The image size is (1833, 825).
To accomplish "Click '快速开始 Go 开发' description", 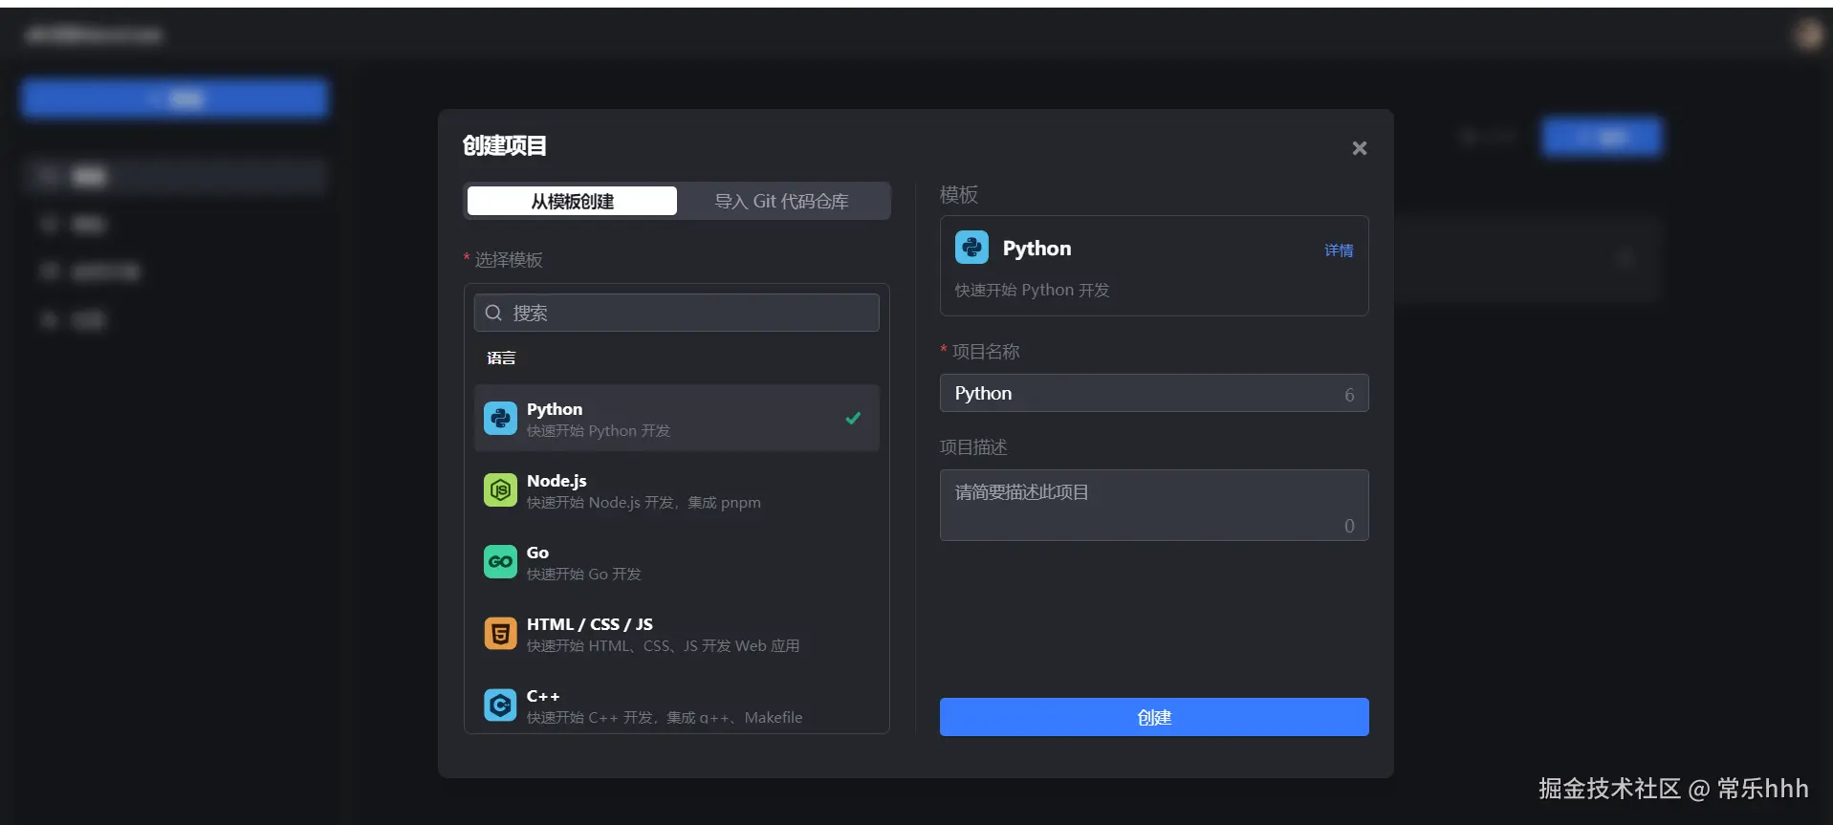I will [584, 575].
